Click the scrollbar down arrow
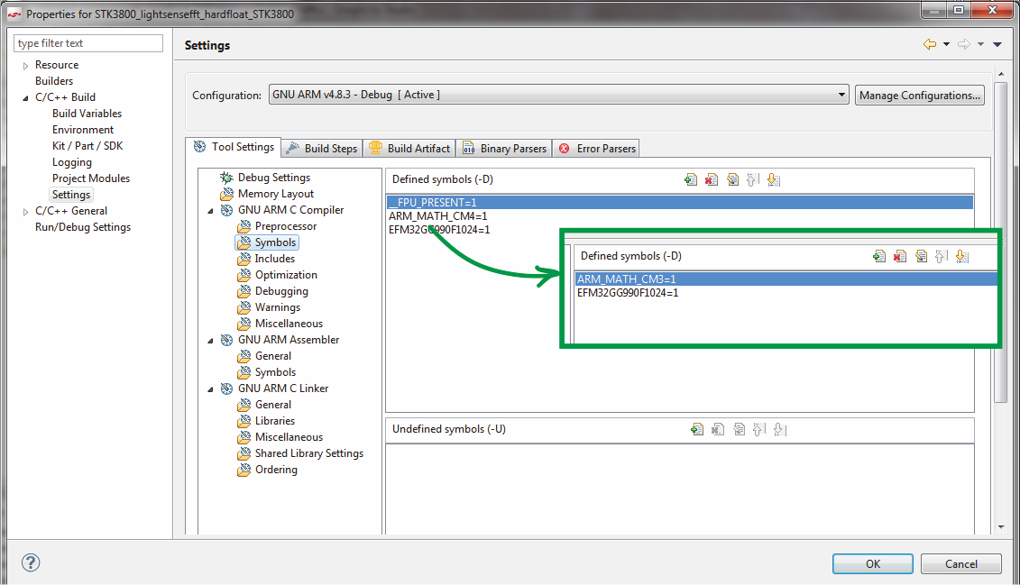Screen dimensions: 1020x585 click(1000, 527)
